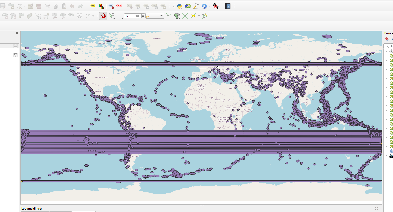393x212 pixels.
Task: Click the Processing toolbox search field
Action: tap(389, 46)
